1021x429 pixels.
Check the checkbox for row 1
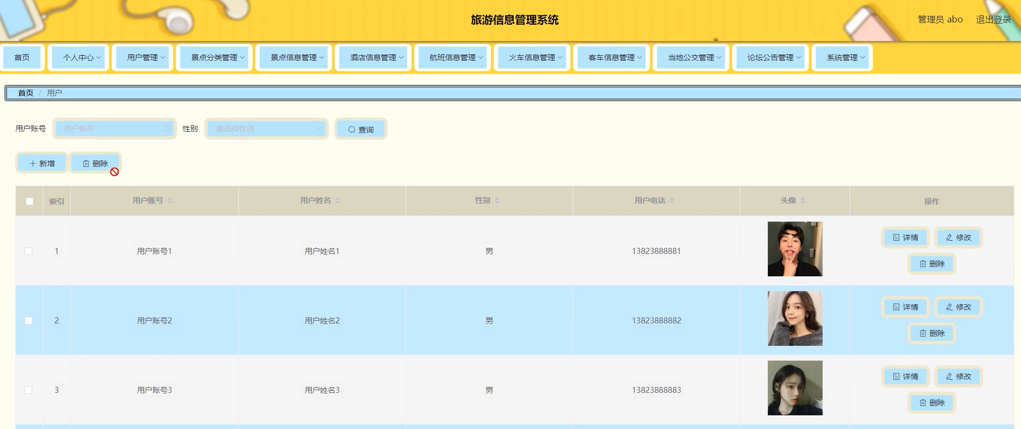[28, 251]
